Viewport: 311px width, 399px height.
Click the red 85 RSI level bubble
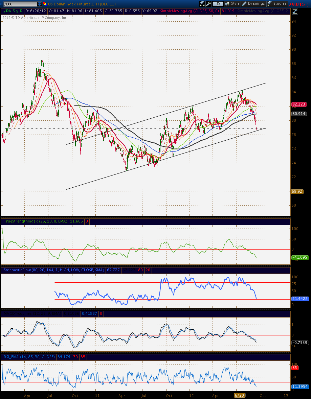[x=294, y=368]
